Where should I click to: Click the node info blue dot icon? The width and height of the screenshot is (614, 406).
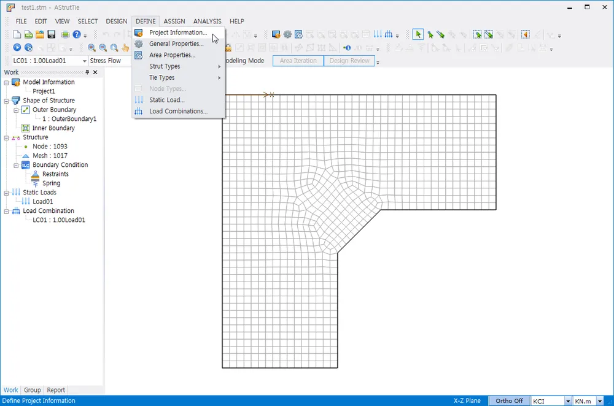(x=347, y=48)
